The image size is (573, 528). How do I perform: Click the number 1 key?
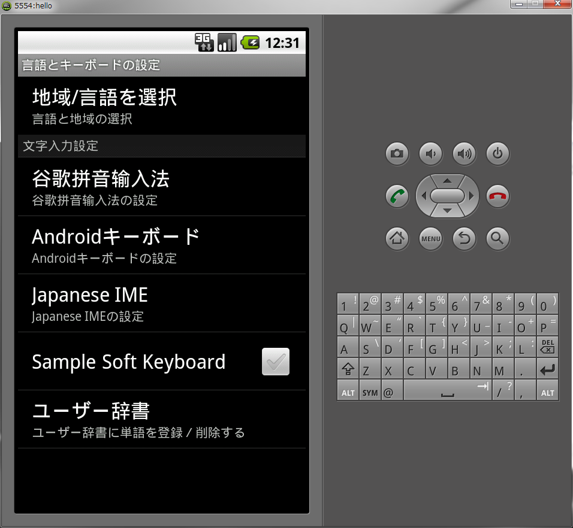(348, 304)
